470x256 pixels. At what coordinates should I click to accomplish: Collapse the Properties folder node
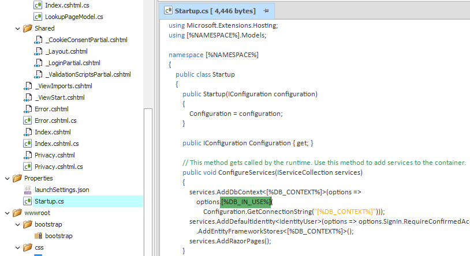[7, 178]
